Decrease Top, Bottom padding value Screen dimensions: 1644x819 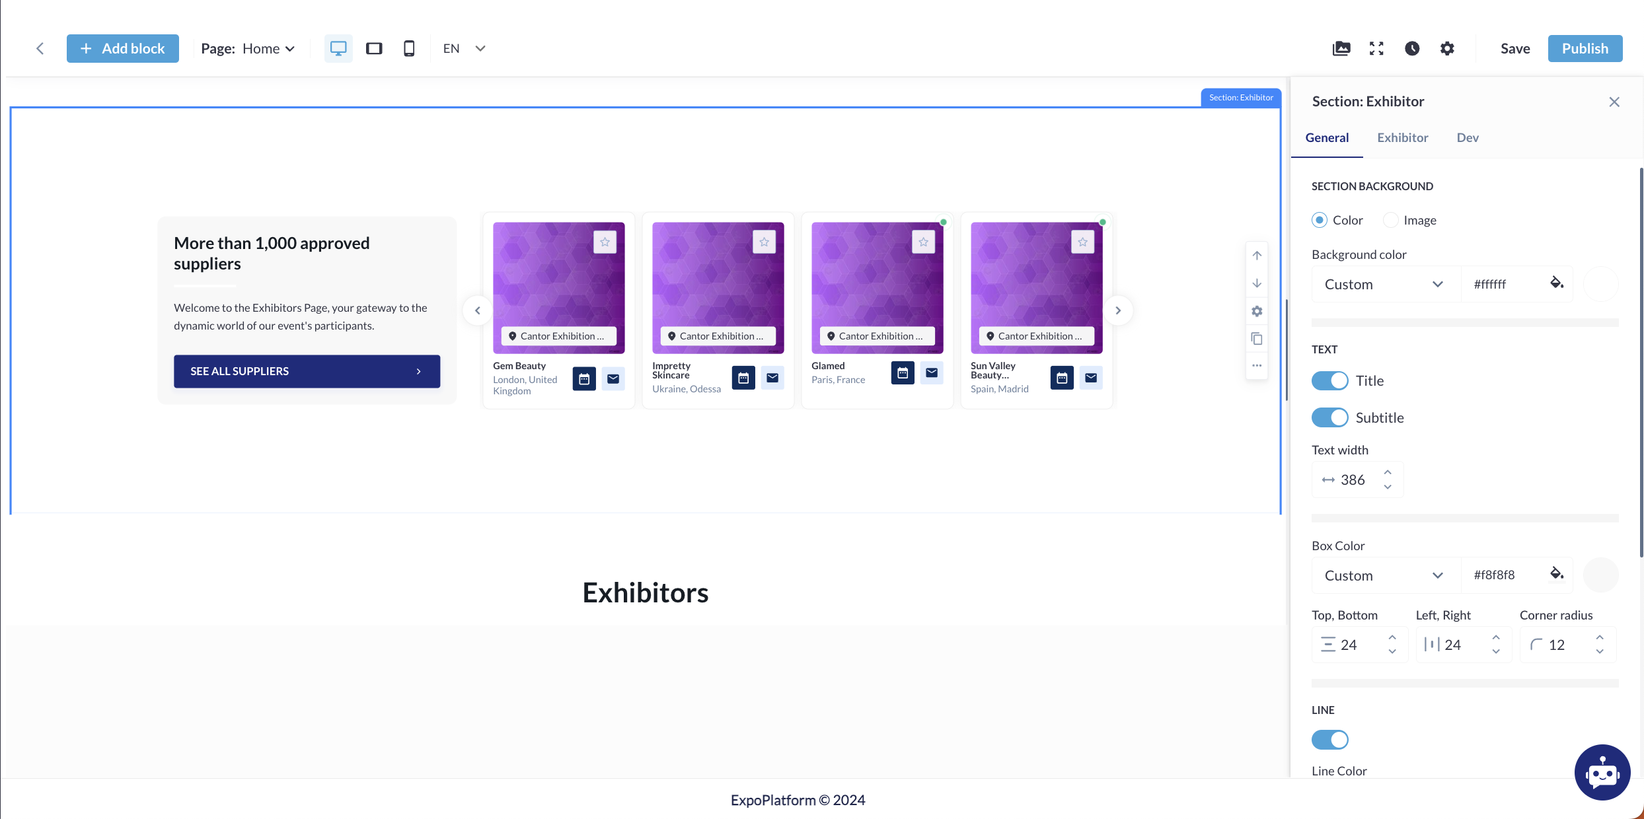(x=1392, y=652)
